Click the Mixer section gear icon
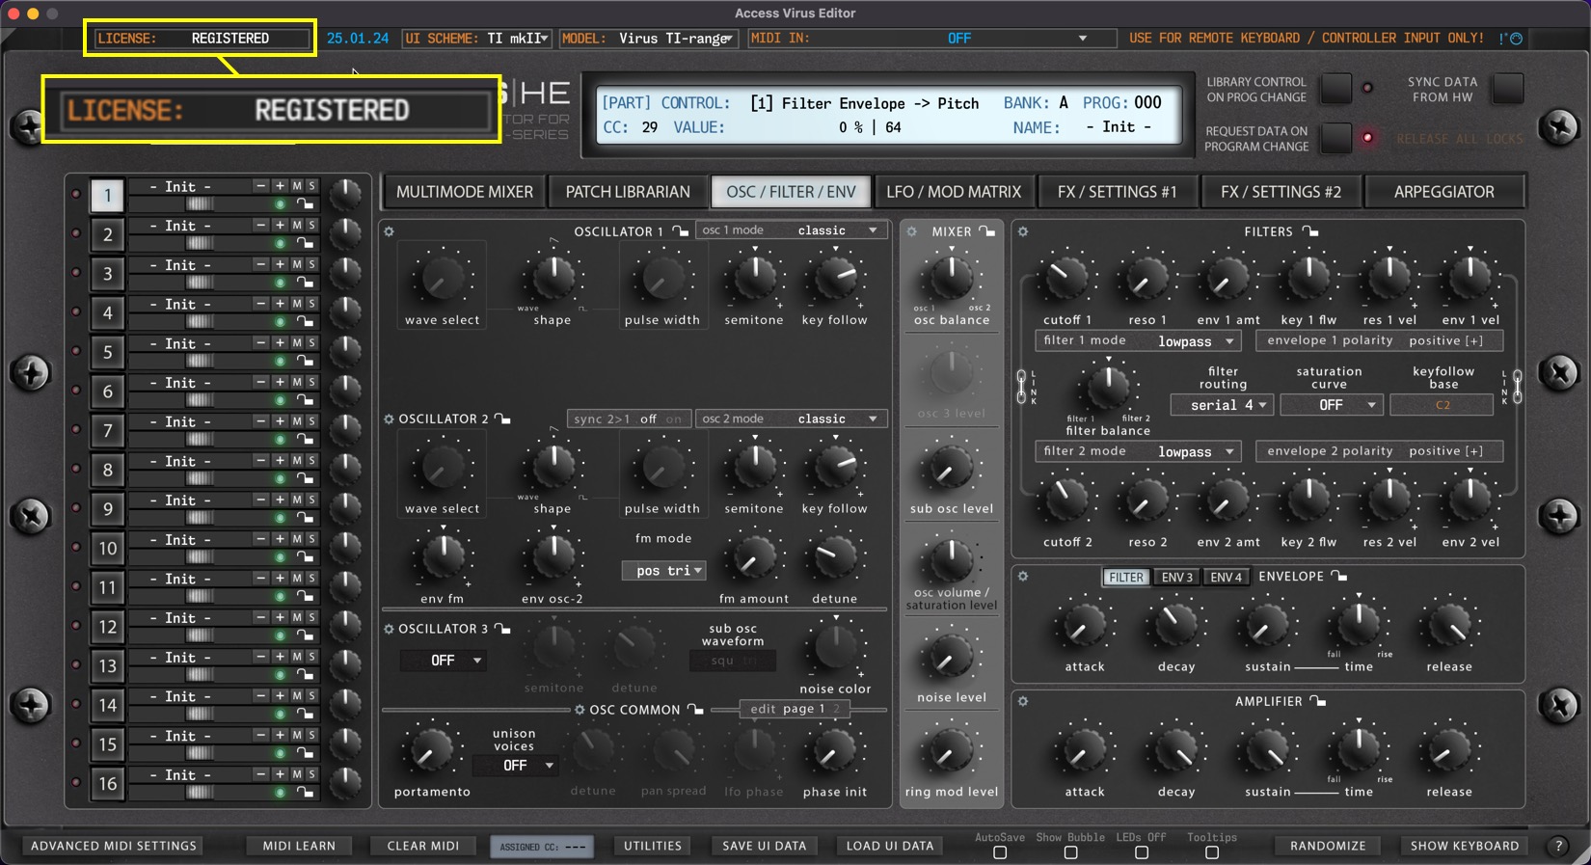This screenshot has width=1591, height=865. click(912, 231)
